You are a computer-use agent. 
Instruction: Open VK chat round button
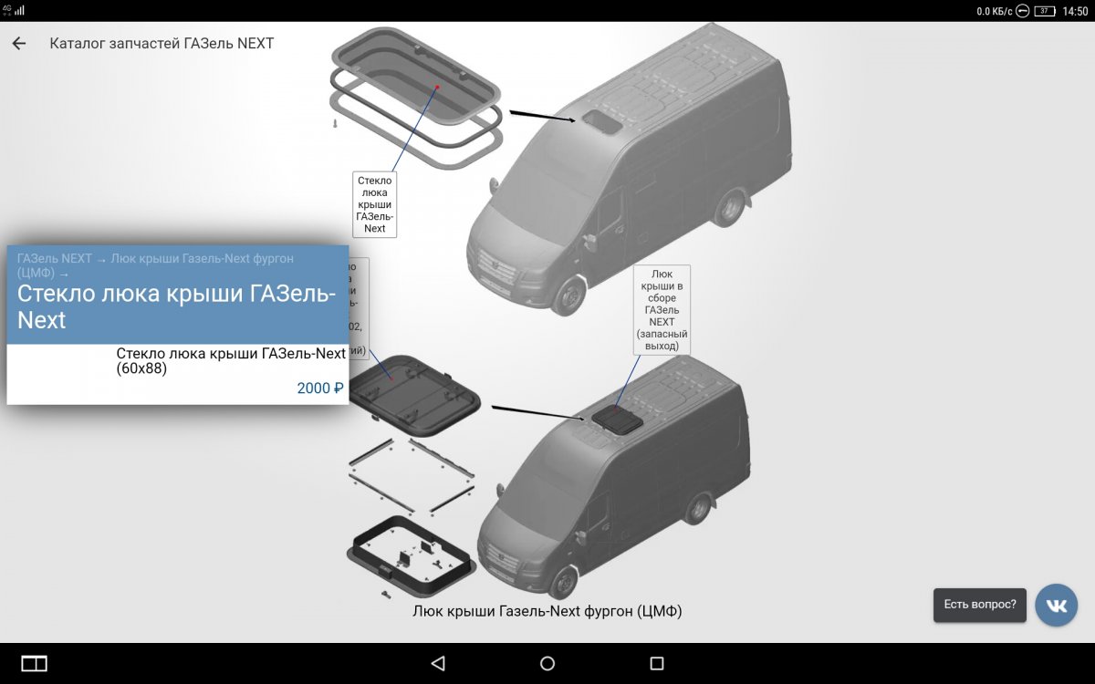1056,605
